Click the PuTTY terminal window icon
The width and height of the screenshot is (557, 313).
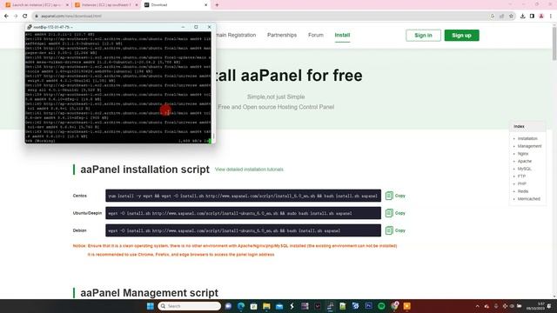click(x=30, y=27)
